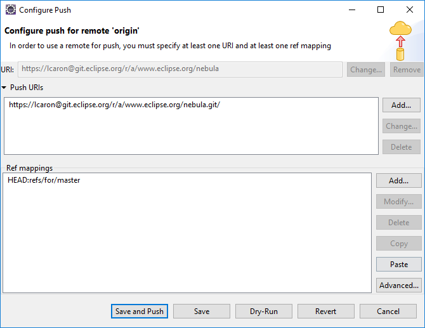Add a new ref mapping
This screenshot has height=328, width=425.
point(398,181)
